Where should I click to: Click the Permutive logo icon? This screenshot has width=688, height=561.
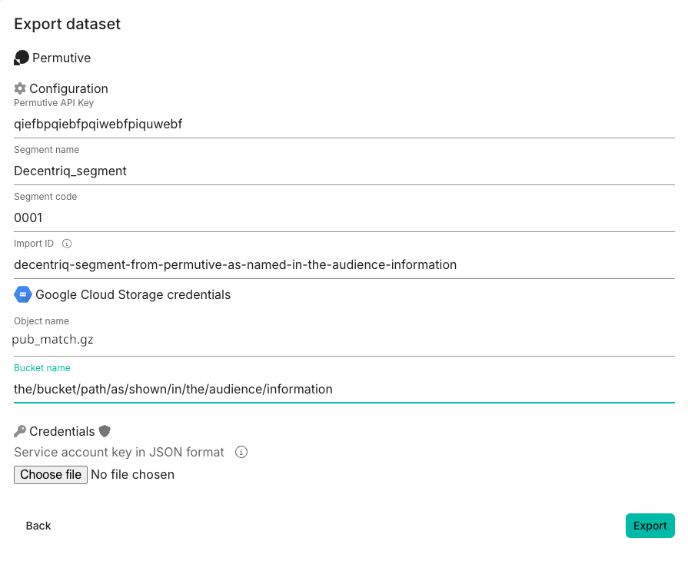tap(22, 58)
